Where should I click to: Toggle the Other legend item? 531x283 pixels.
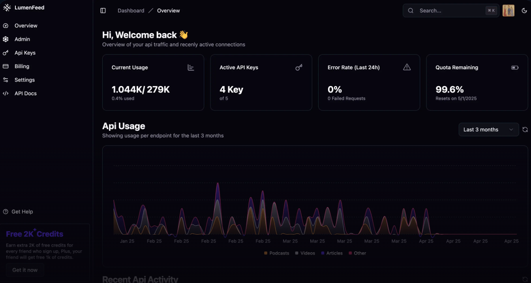tap(357, 253)
